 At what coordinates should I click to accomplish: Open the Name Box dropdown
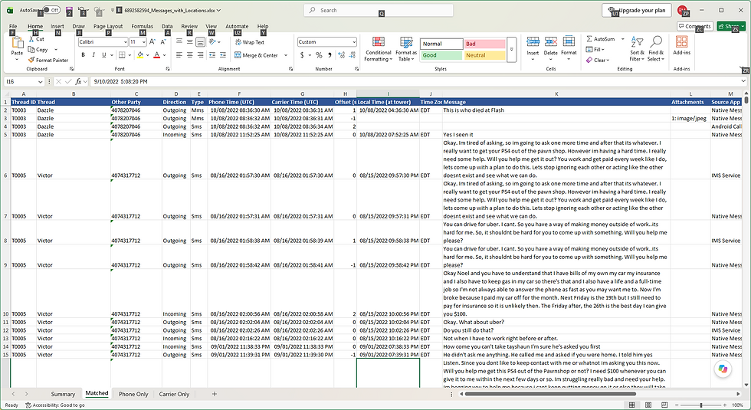40,82
